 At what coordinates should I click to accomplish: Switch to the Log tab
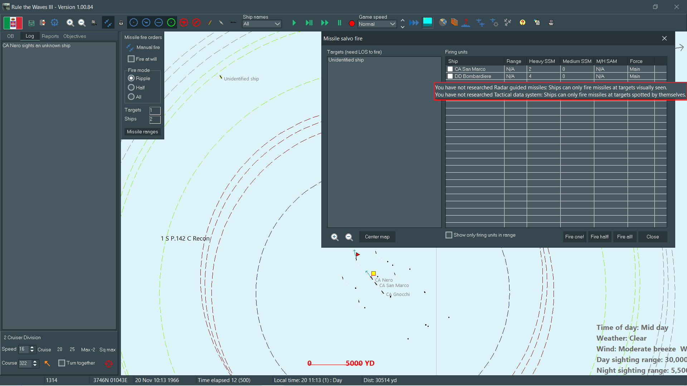[x=30, y=36]
